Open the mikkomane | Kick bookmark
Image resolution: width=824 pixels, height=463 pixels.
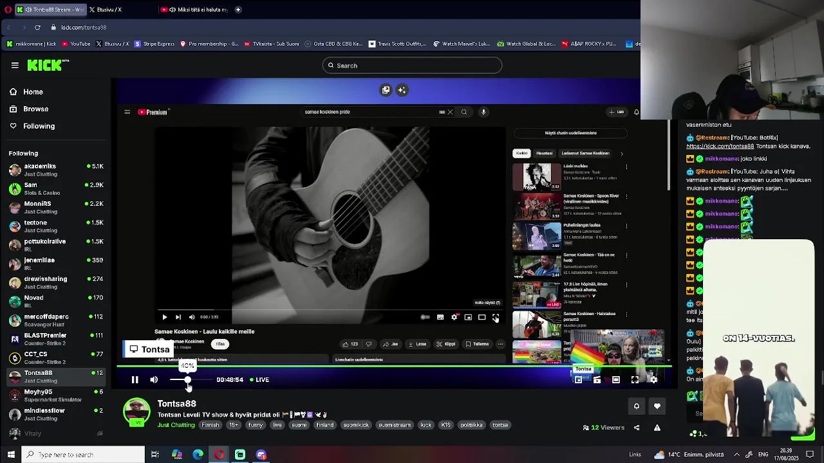(x=31, y=44)
